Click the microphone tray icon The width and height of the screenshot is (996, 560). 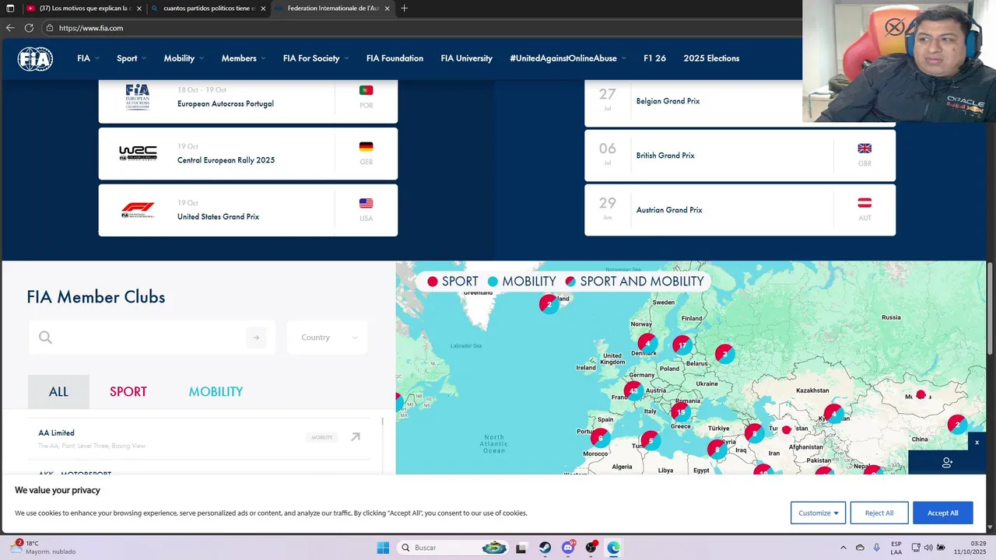(x=877, y=548)
